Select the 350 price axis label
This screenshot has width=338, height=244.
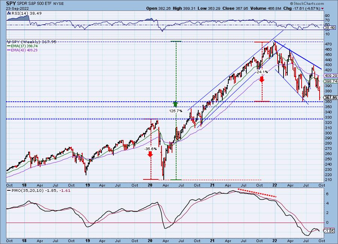(x=328, y=107)
